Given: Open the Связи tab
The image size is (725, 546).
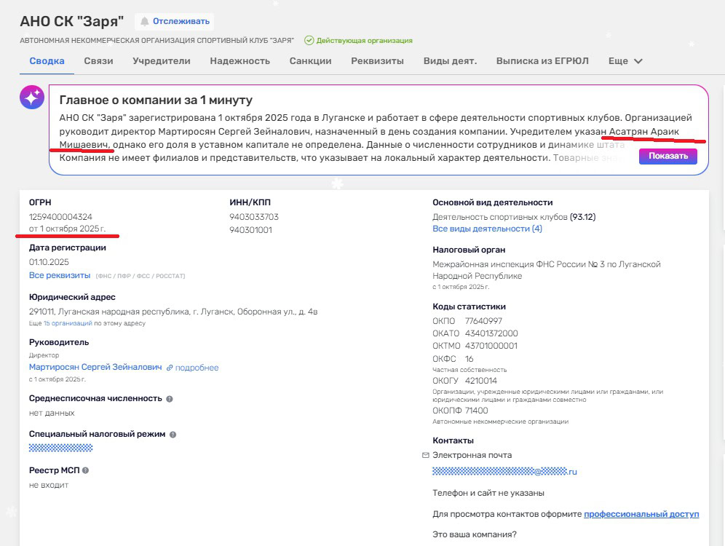Looking at the screenshot, I should coord(98,61).
